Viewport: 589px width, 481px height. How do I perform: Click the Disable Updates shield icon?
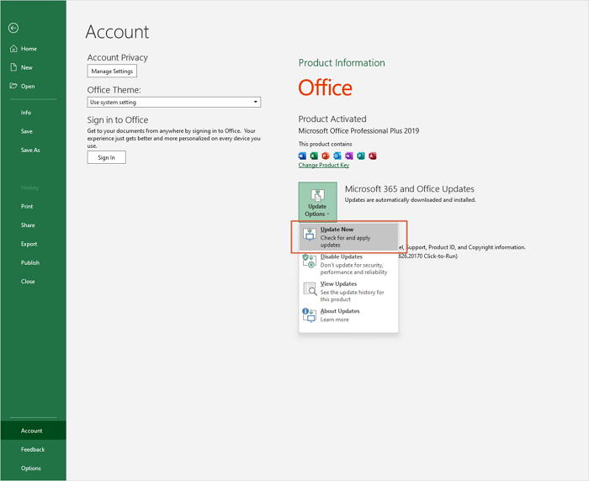[310, 263]
